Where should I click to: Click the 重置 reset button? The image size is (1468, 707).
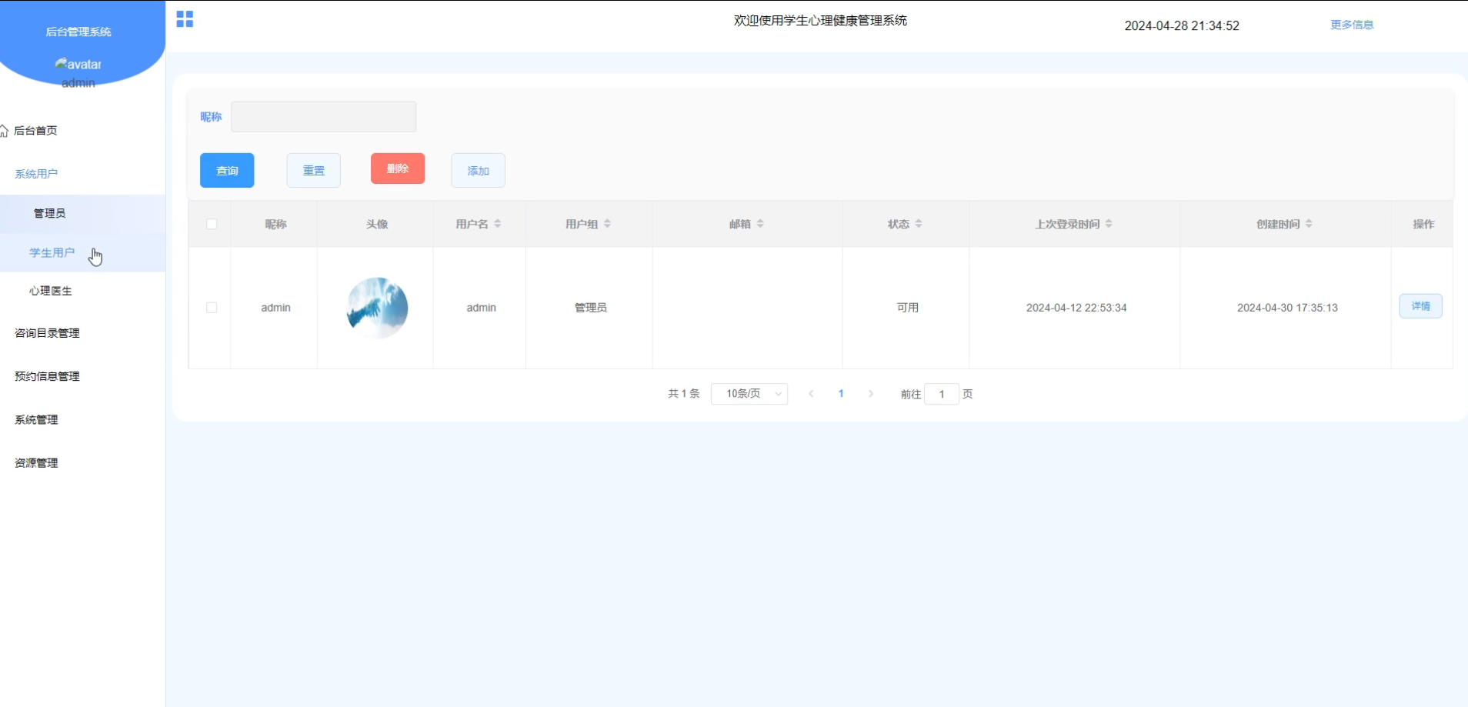click(x=314, y=171)
